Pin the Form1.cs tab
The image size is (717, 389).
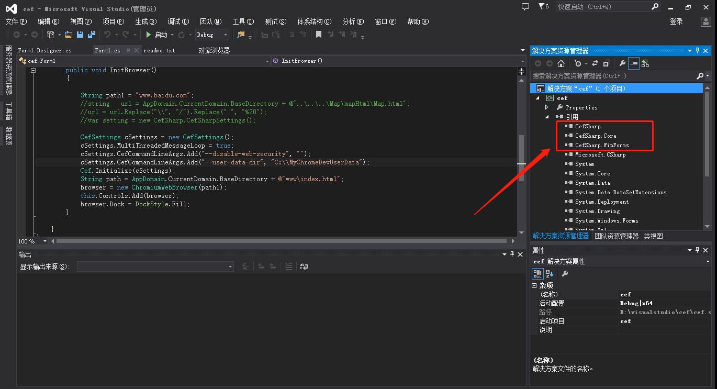click(x=128, y=50)
